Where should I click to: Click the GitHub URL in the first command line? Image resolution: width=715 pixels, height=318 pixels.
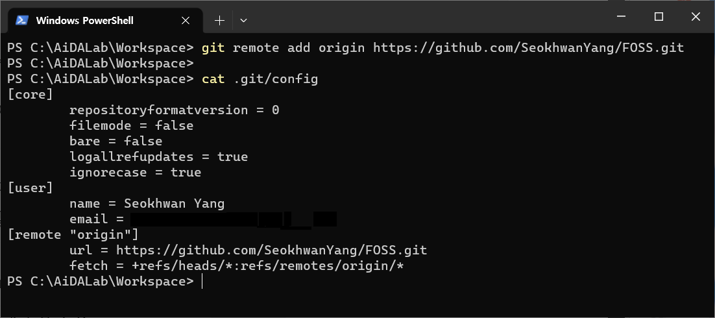[529, 48]
